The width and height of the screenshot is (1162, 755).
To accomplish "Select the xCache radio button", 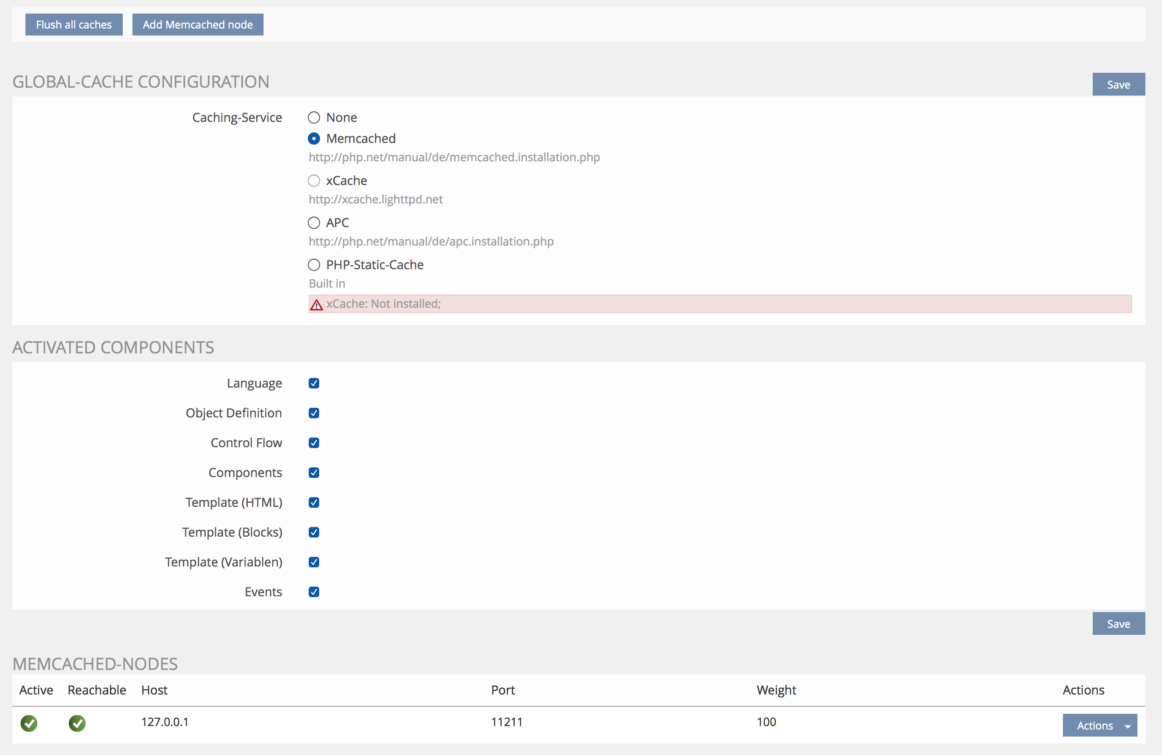I will 314,181.
